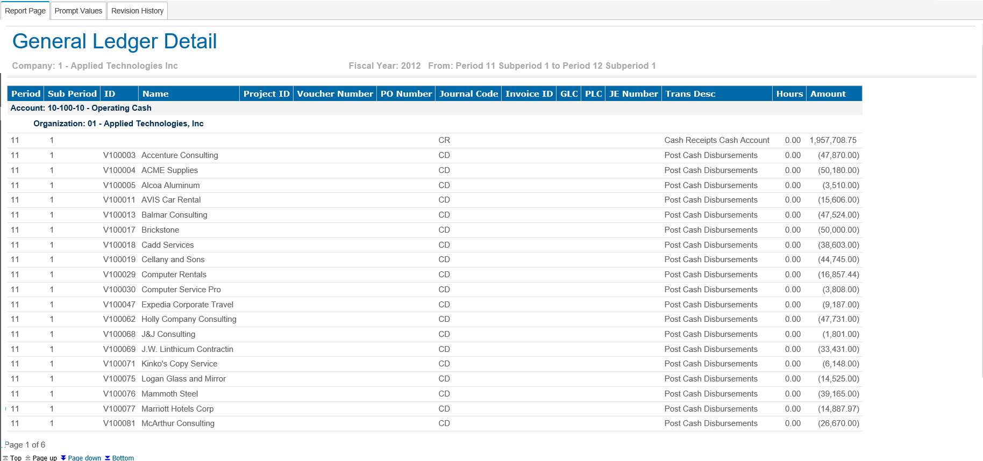Screen dimensions: 983x461
Task: Click the 1,957,708.75 cash receipts amount
Action: pos(832,140)
